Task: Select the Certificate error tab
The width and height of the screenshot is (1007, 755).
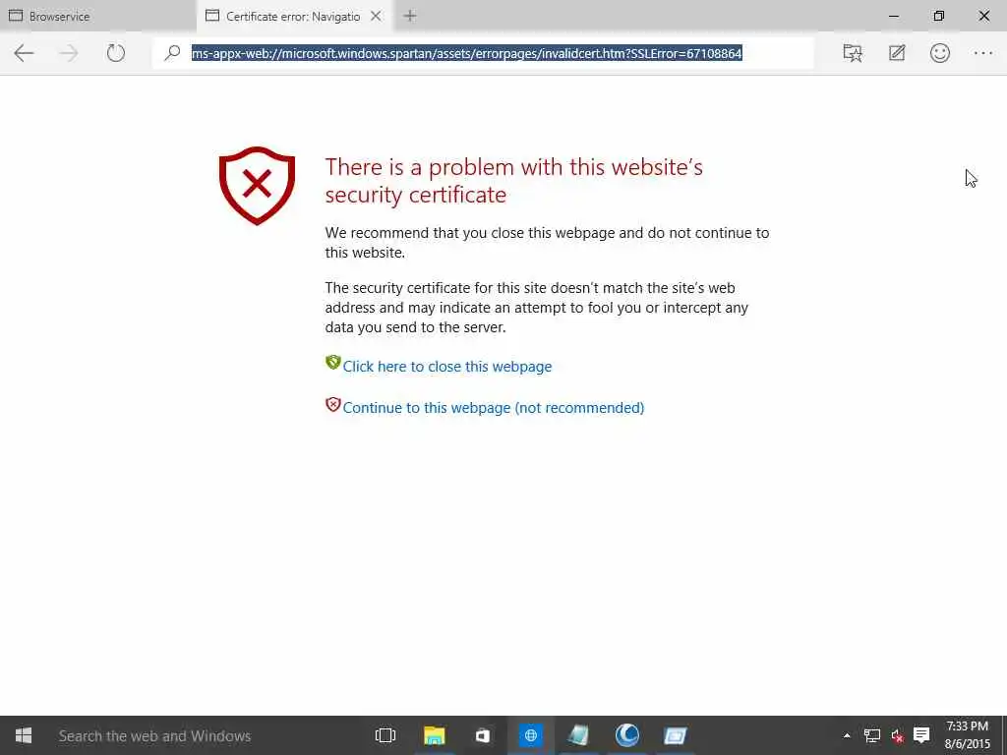Action: pos(283,16)
